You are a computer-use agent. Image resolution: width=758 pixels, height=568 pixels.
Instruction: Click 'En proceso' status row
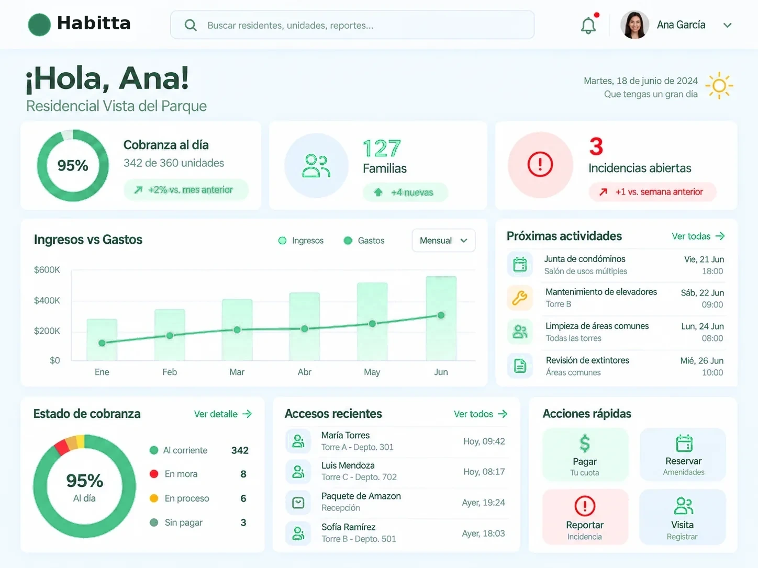198,498
